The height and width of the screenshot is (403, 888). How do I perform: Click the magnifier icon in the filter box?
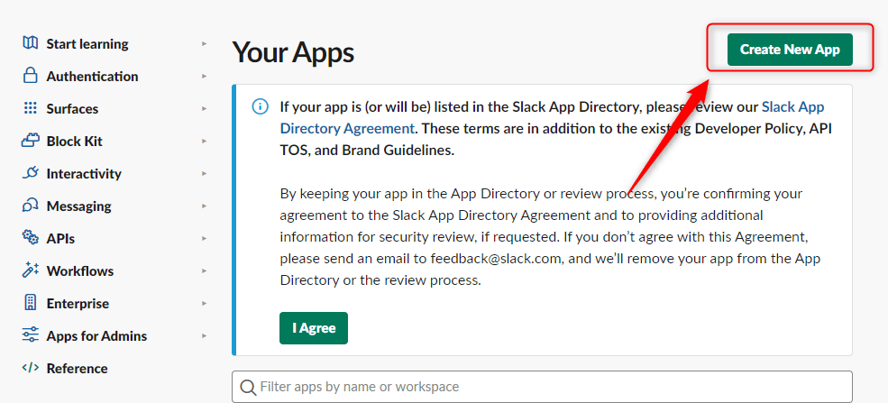coord(248,387)
